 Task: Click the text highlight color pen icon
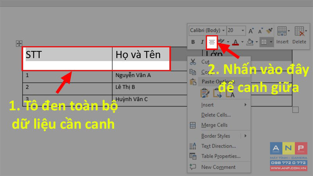click(221, 41)
